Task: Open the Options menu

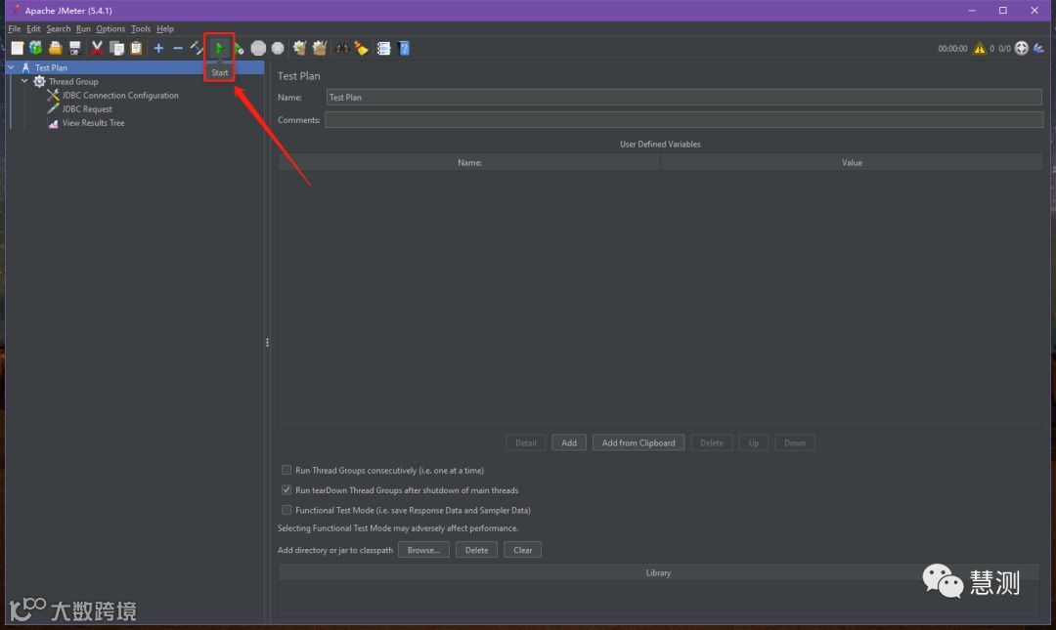Action: (110, 29)
